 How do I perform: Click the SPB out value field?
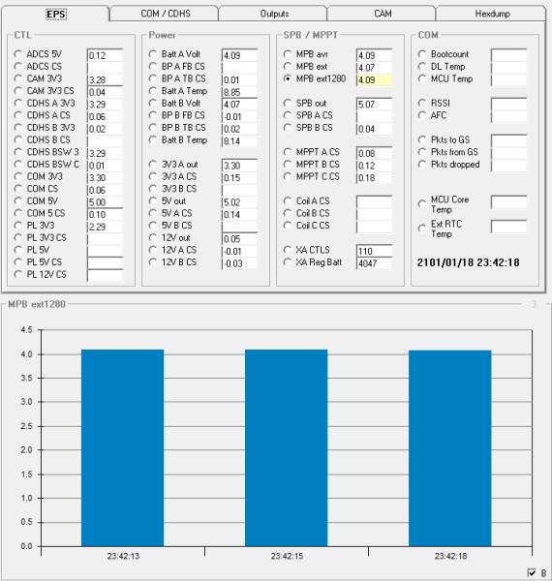pyautogui.click(x=374, y=105)
